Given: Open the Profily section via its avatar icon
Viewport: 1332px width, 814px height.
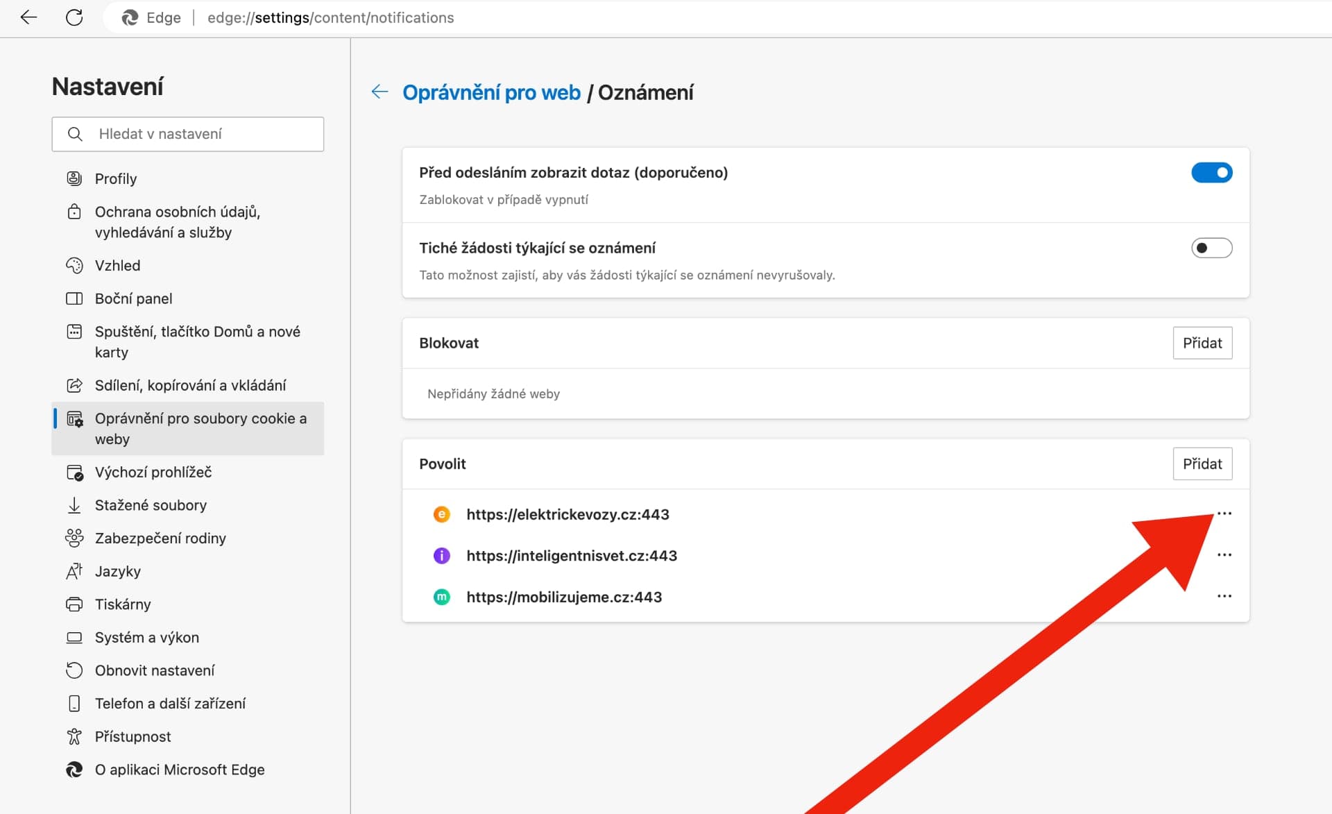Looking at the screenshot, I should (74, 178).
